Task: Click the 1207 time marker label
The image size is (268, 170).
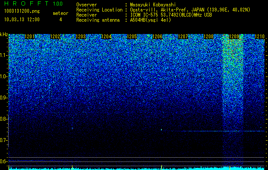Action: pos(183,37)
